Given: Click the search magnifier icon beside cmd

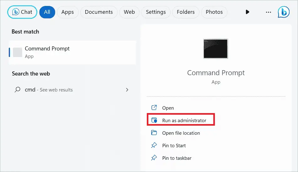Looking at the screenshot, I should click(18, 89).
